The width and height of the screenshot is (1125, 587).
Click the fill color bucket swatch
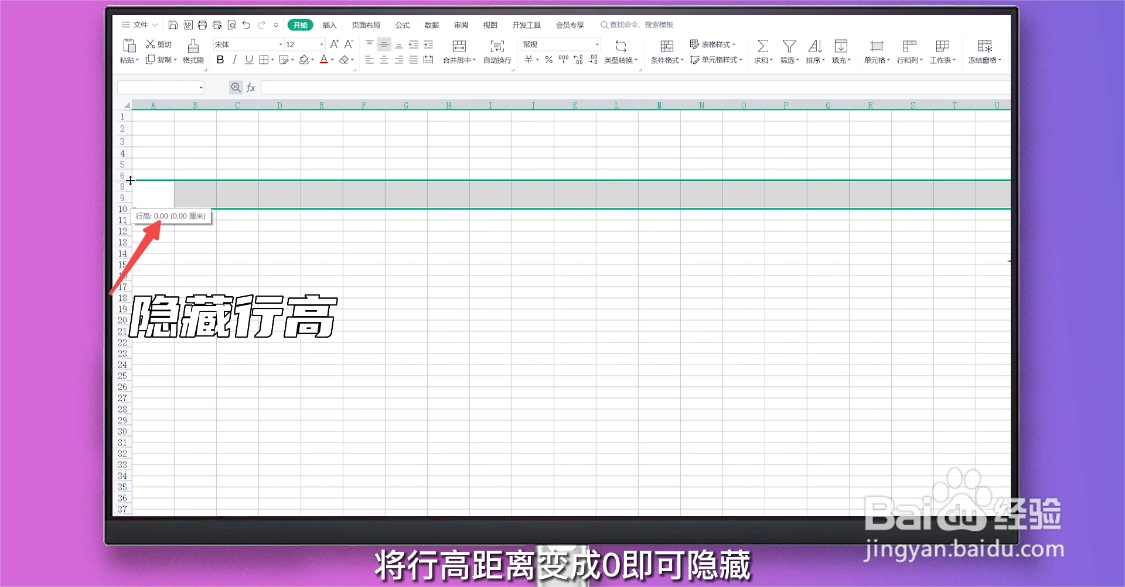tap(304, 60)
